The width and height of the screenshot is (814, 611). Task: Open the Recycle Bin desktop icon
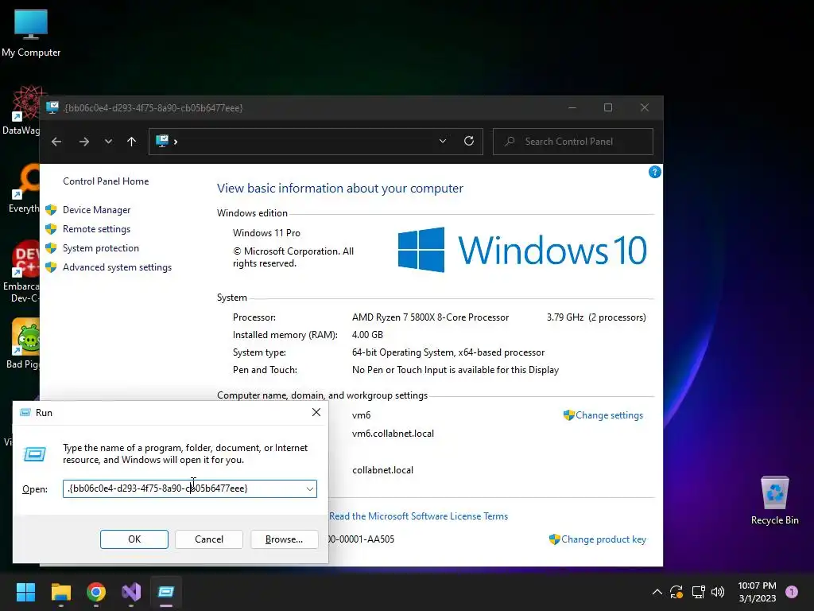point(774,500)
